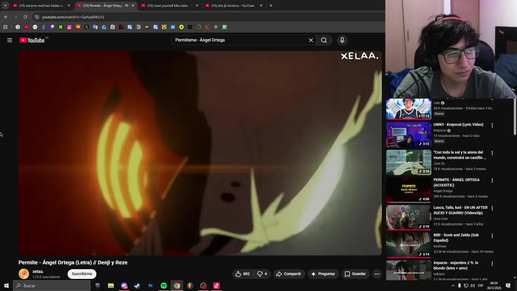Open the SoundCloud bookmark icon

click(x=78, y=27)
